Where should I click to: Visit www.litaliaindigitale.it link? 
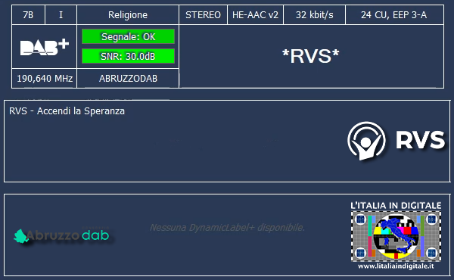(396, 266)
